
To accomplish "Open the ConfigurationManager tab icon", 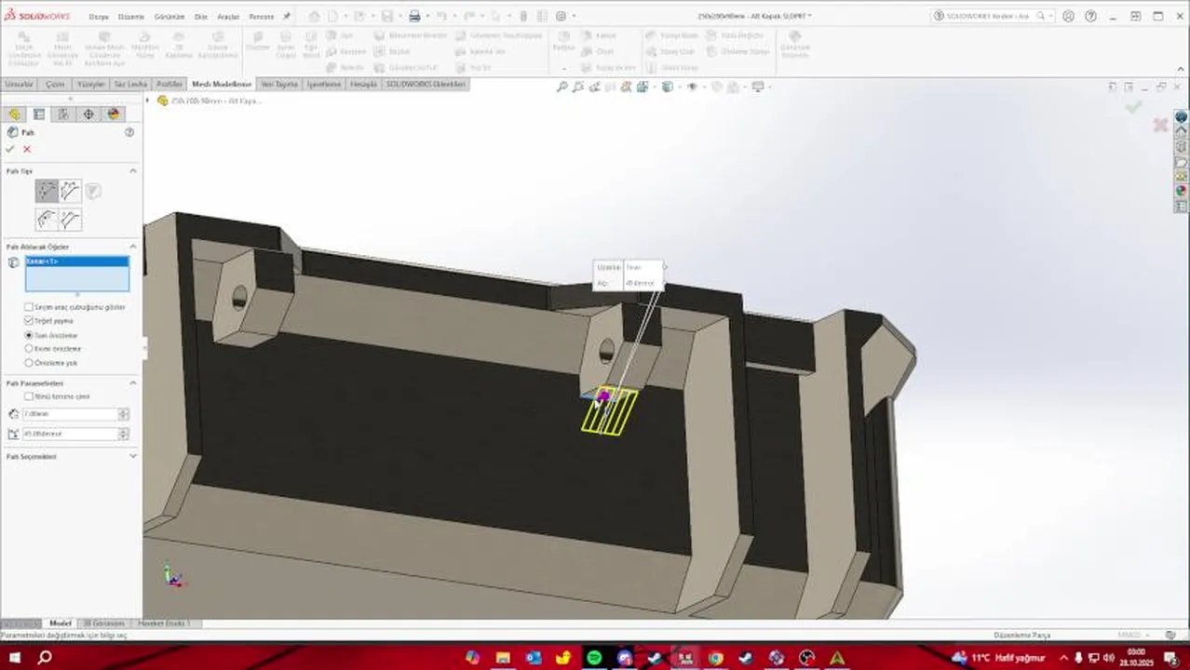I will tap(63, 114).
